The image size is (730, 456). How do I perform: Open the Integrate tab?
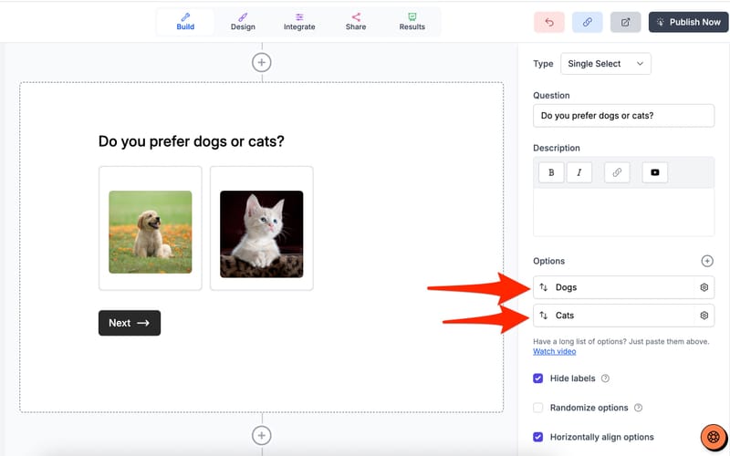(x=299, y=22)
